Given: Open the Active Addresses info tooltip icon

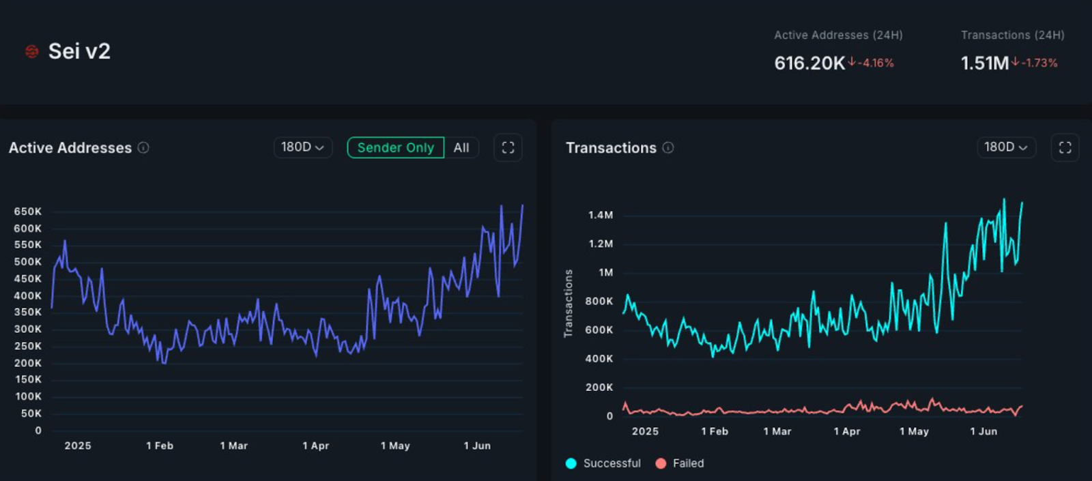Looking at the screenshot, I should [143, 147].
